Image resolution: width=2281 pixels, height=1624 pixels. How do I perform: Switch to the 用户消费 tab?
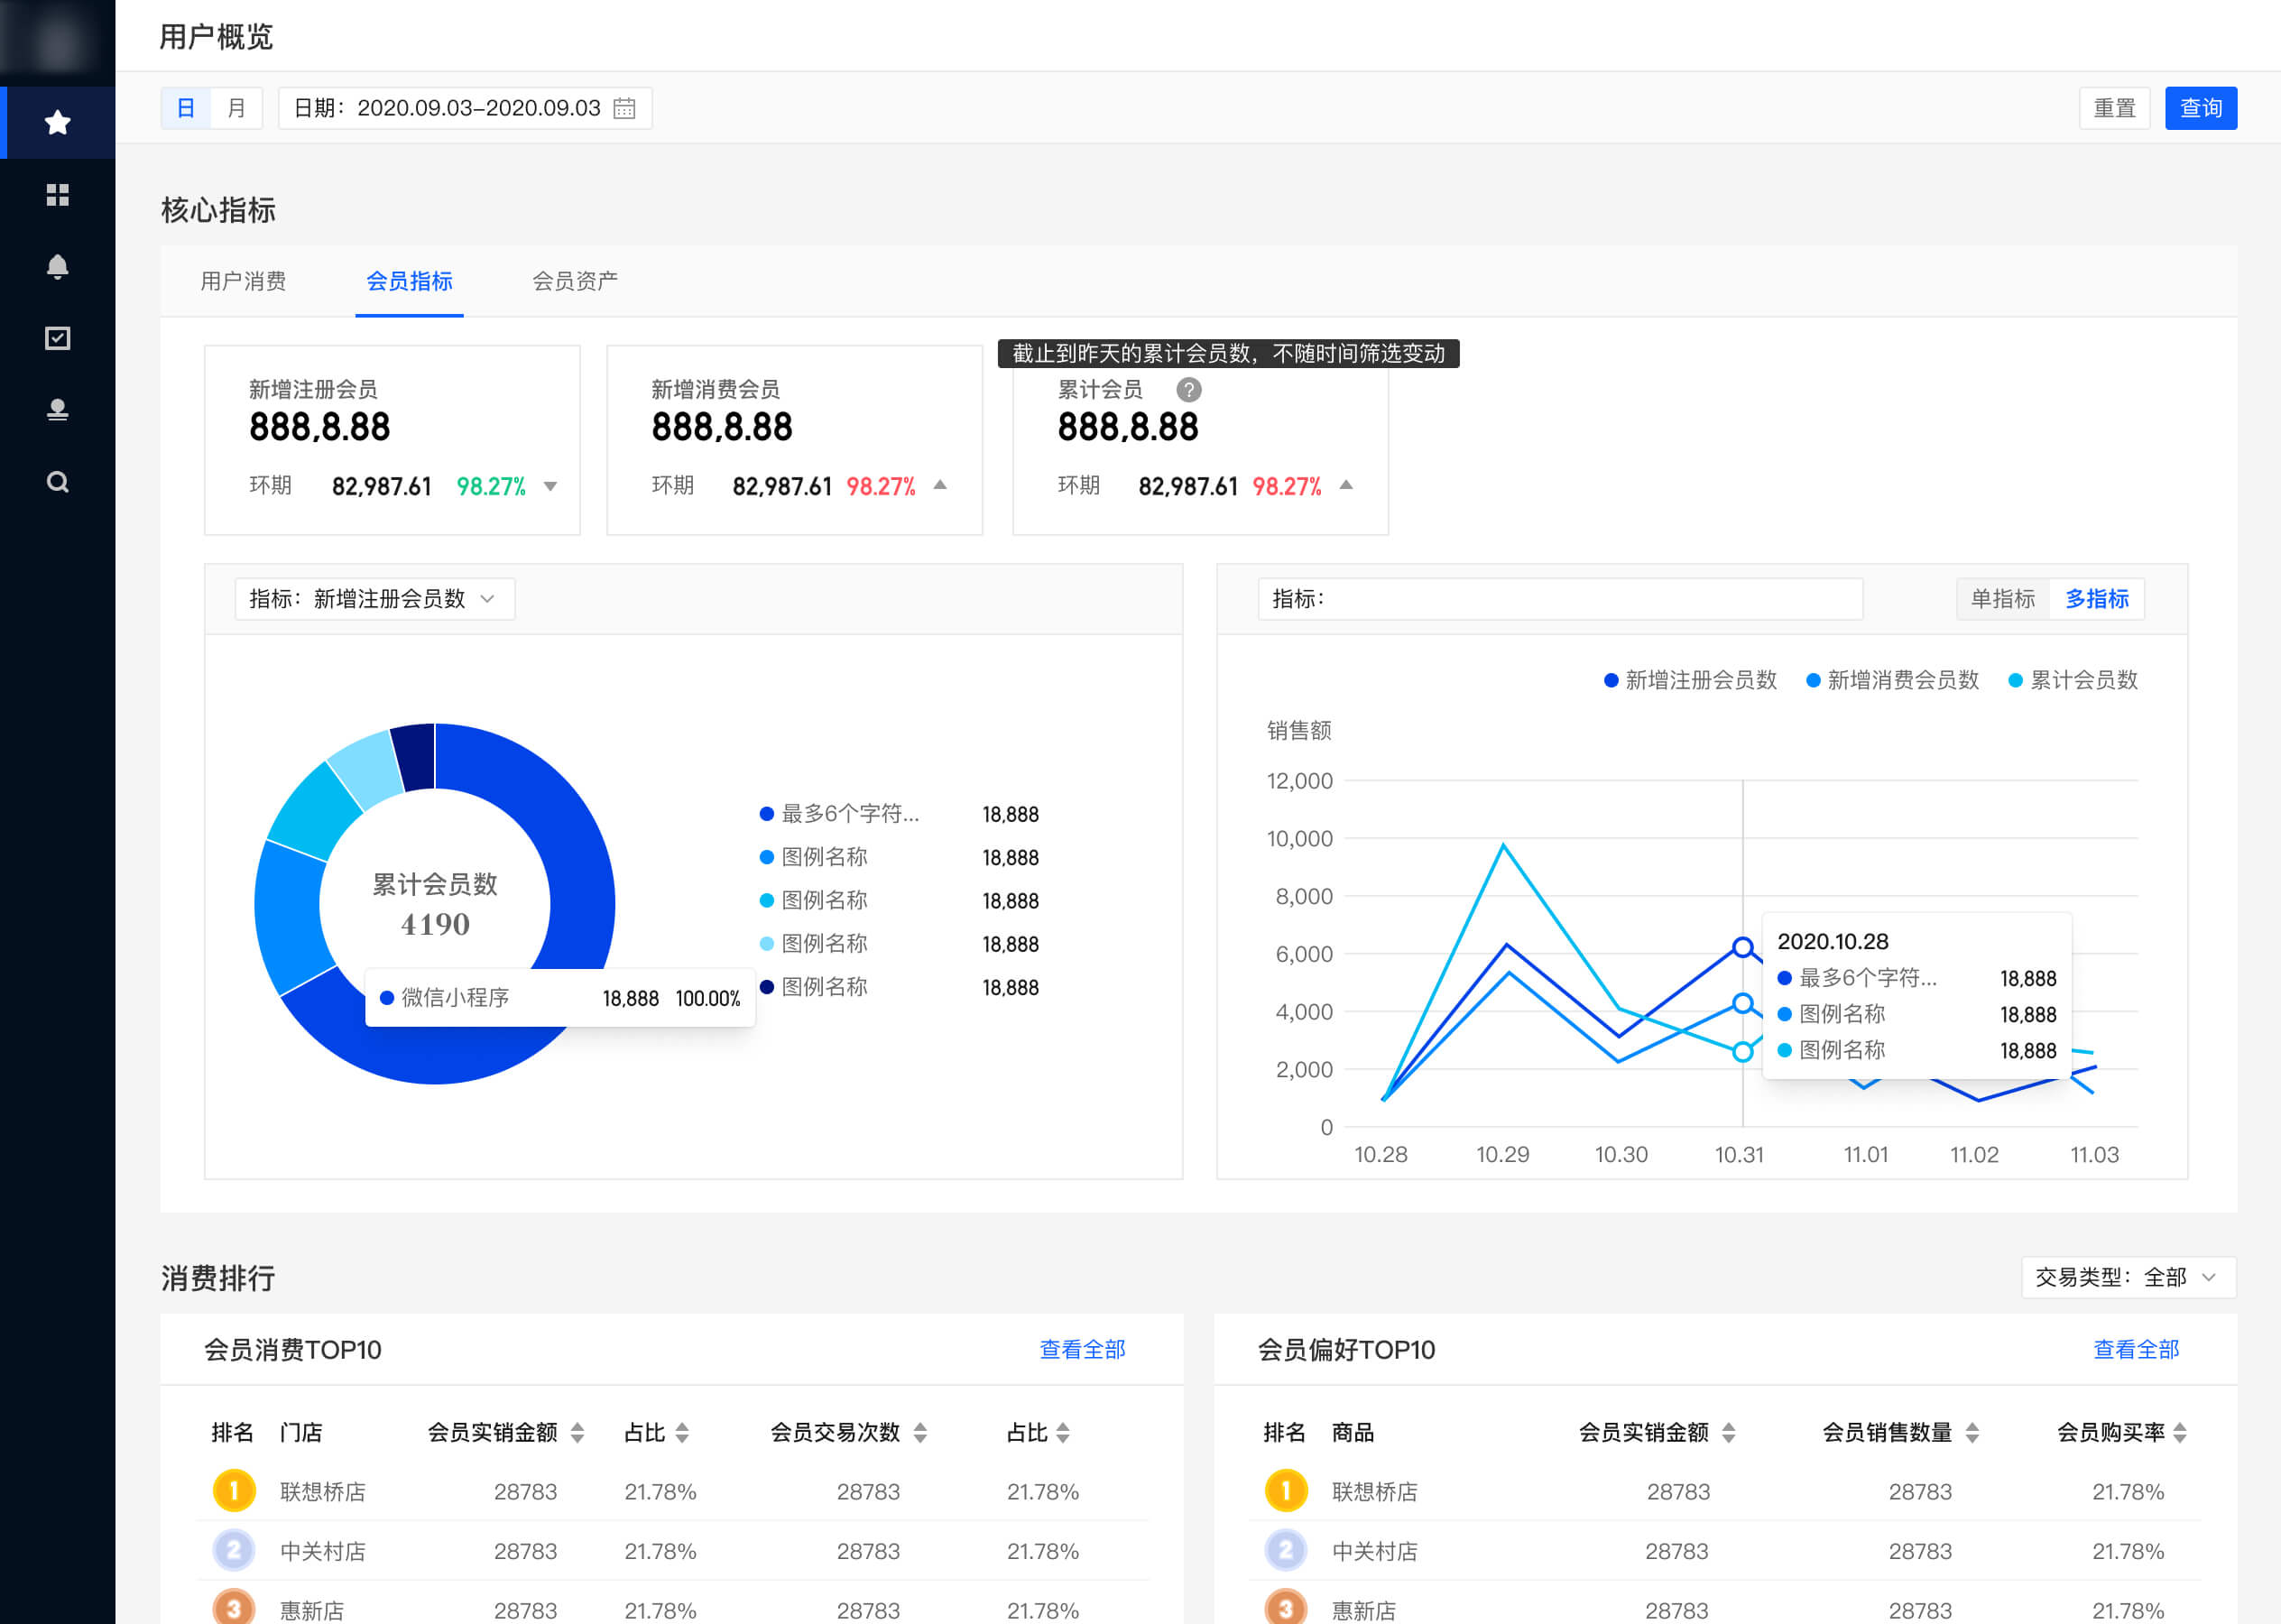click(243, 281)
